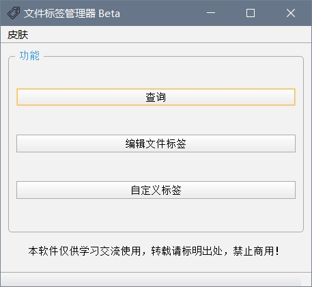This screenshot has width=312, height=287.
Task: Click blank space between 查询 and 编辑文件标签
Action: 156,120
